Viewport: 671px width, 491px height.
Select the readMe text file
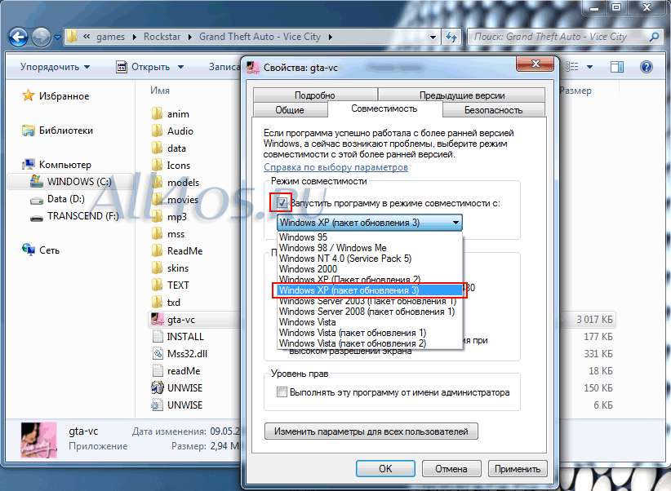[176, 371]
